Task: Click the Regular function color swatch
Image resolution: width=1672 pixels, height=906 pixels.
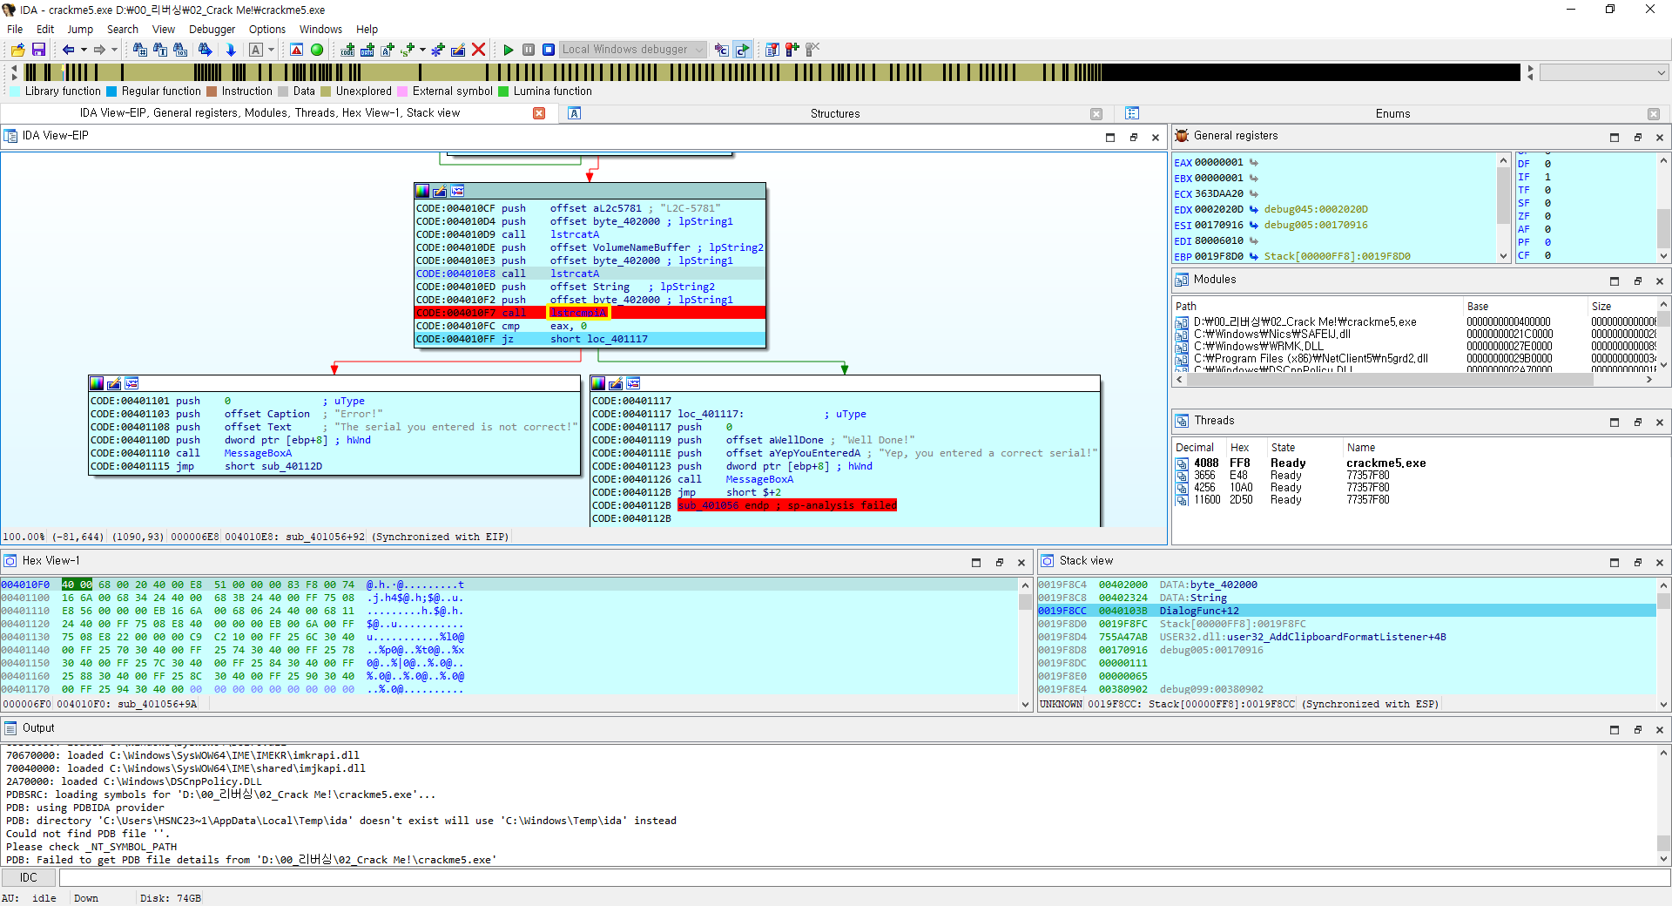Action: click(111, 91)
